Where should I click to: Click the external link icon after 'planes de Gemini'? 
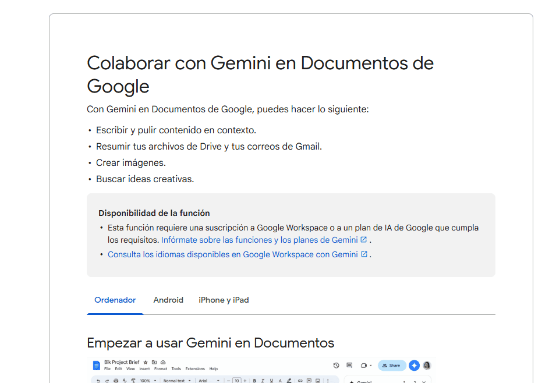click(x=364, y=240)
